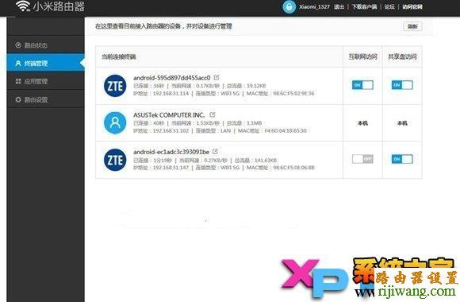Click the 小米路由器 title text

coord(59,6)
